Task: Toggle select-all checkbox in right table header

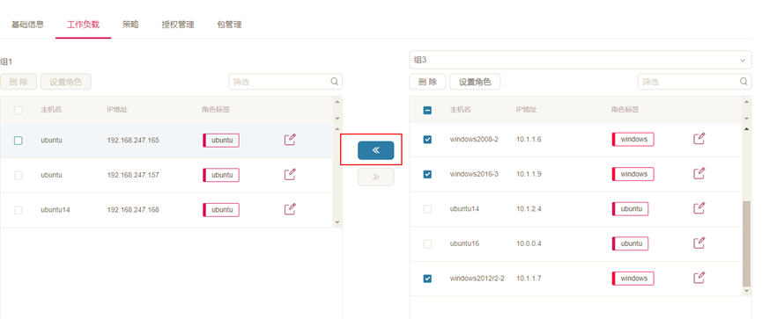Action: click(427, 110)
